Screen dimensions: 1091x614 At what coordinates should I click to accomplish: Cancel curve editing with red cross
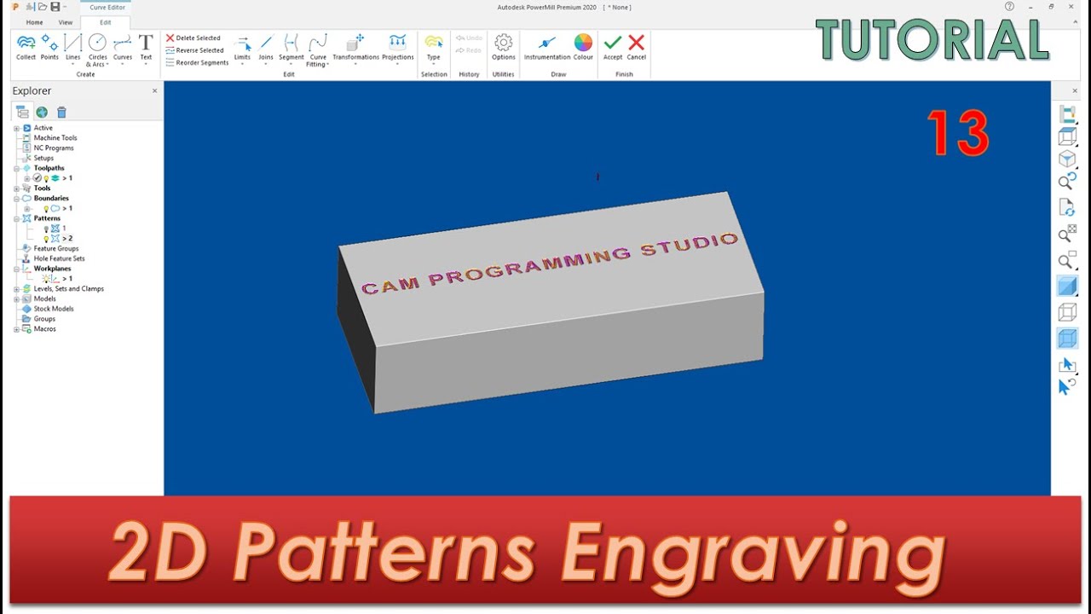point(636,47)
